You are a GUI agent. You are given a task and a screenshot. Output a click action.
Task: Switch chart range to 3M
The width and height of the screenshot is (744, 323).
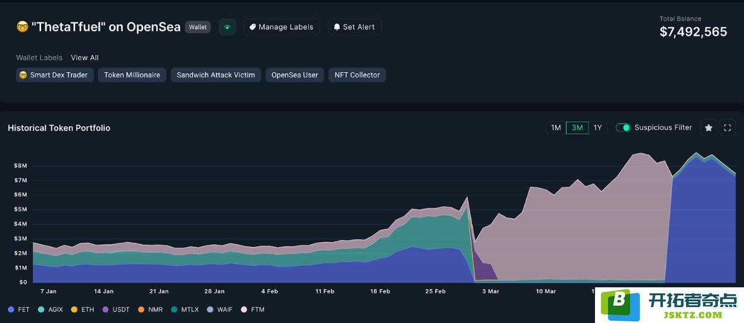click(577, 128)
